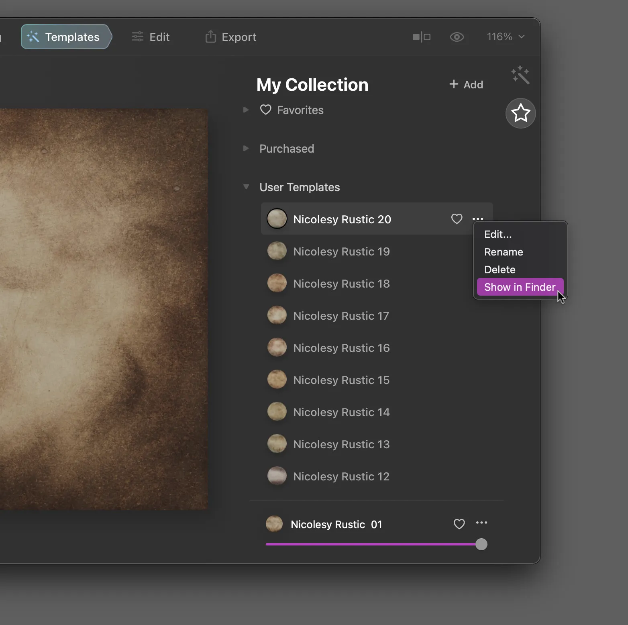
Task: Favorite Nicolesy Rustic 20 with heart
Action: pos(457,219)
